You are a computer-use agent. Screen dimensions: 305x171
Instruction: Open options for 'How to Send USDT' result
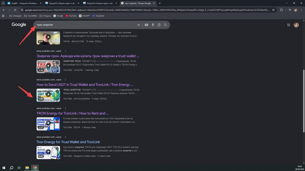65,80
